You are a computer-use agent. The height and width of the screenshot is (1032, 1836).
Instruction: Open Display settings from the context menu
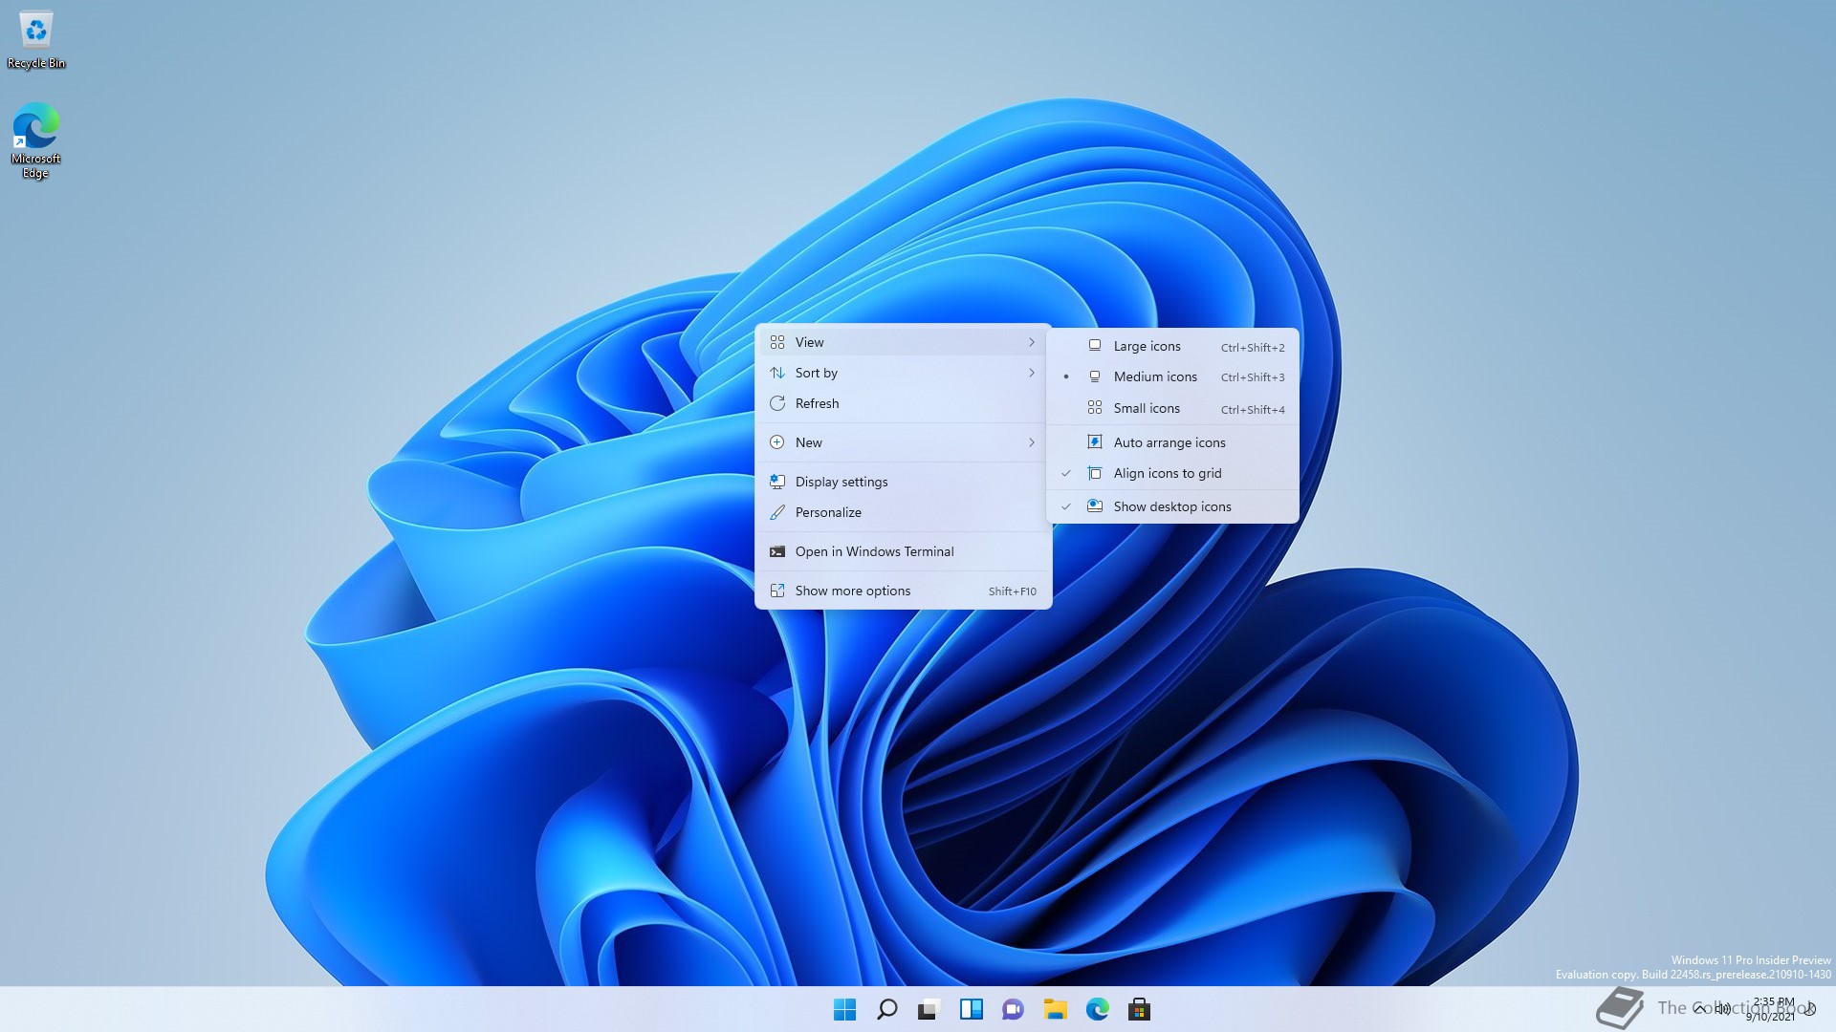841,482
